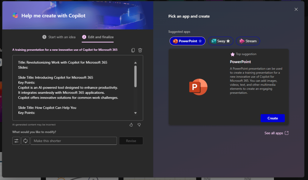Give thumbs down feedback on draft
This screenshot has height=180, width=308.
[139, 125]
